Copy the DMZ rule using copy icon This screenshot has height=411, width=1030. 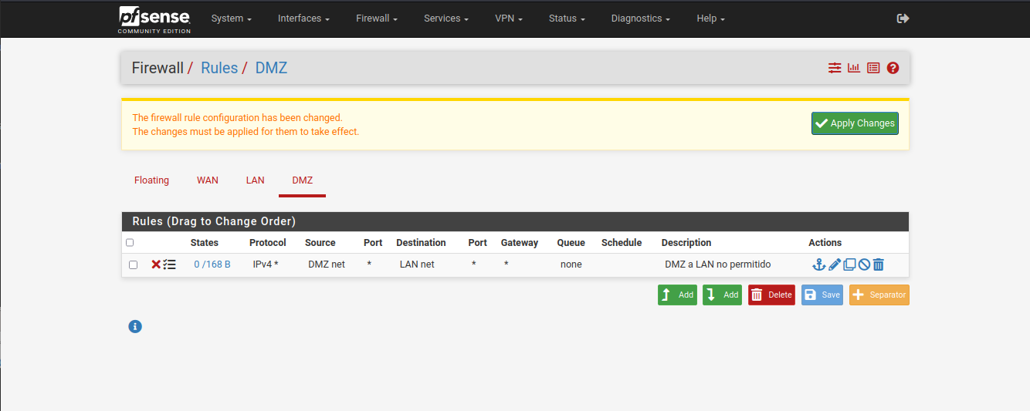(x=849, y=264)
